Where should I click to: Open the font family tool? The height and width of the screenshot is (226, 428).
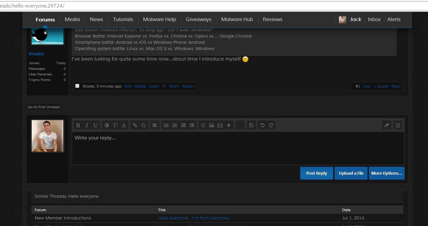coord(124,125)
